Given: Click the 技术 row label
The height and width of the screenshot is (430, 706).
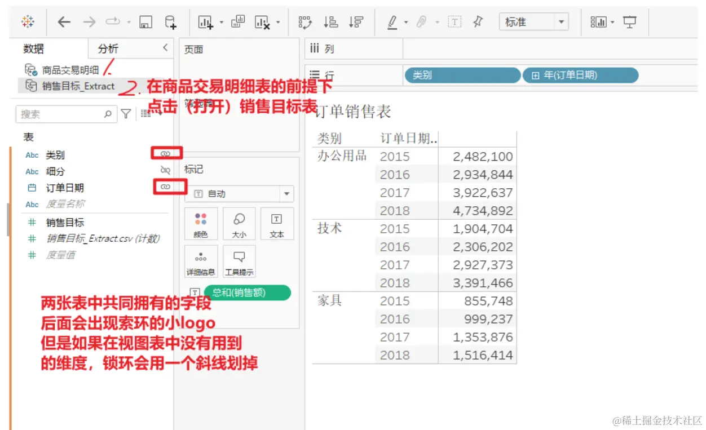Looking at the screenshot, I should 329,228.
